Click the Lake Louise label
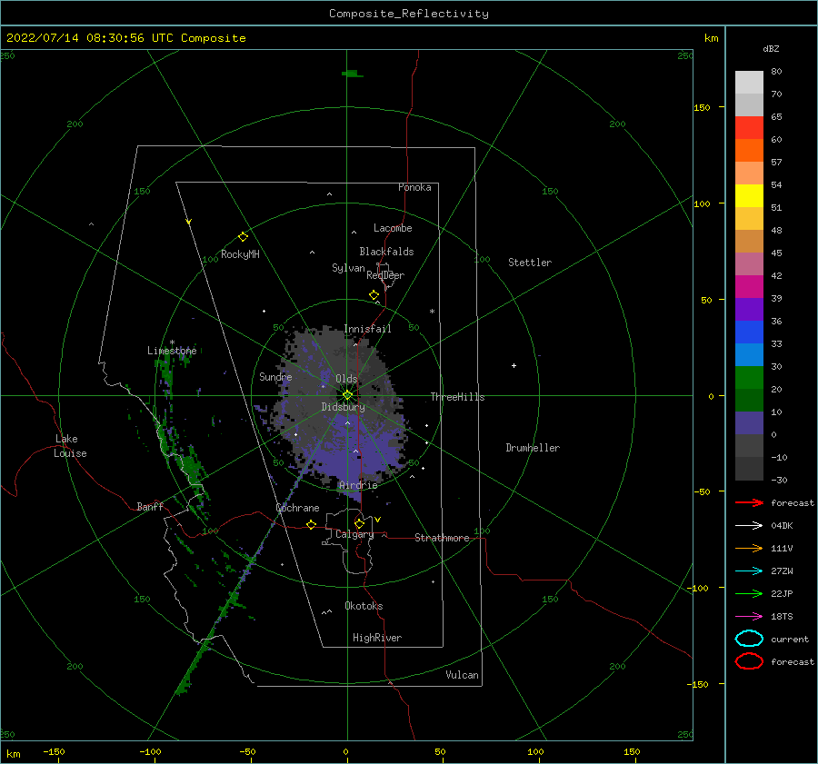The image size is (818, 764). click(70, 446)
